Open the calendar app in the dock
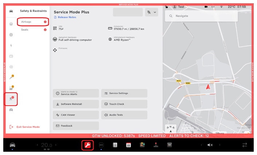The width and height of the screenshot is (257, 155). [x=128, y=145]
